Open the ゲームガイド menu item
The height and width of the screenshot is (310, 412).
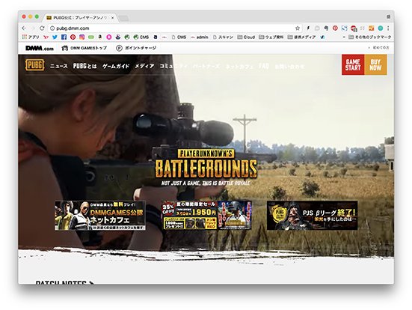[116, 66]
